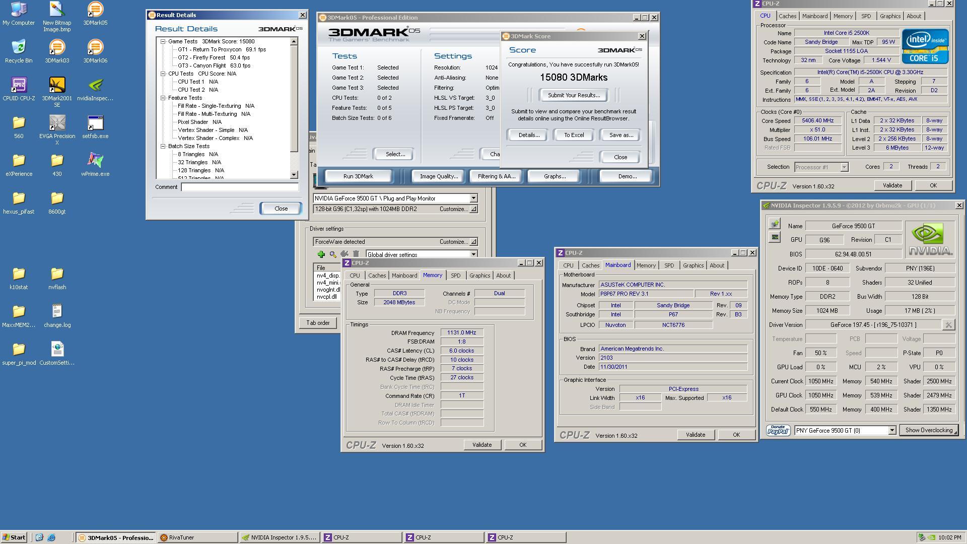Launch the 3DMark03 desktop shortcut
The width and height of the screenshot is (967, 544).
[57, 51]
